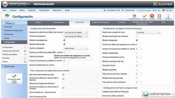175x98 pixels.
Task: Click the Monedas coins icon
Action: [25, 58]
